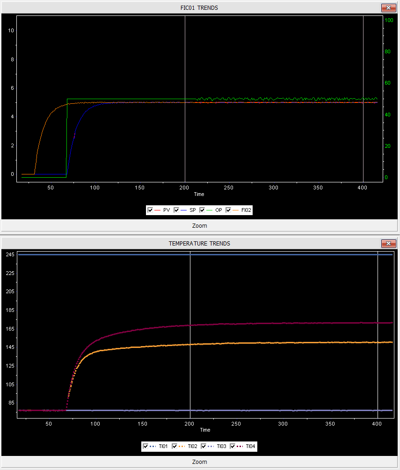Click the orange FI02 legend line swatch
The image size is (400, 470).
click(x=235, y=210)
